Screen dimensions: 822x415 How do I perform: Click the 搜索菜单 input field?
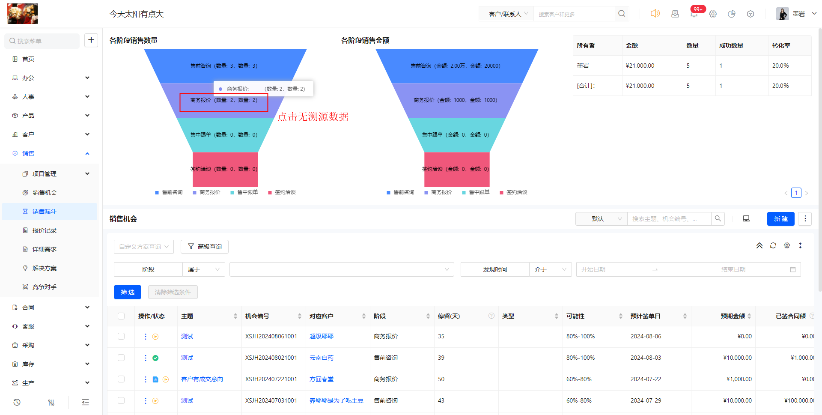(x=42, y=41)
